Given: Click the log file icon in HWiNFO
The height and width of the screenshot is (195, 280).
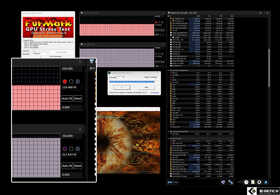Looking at the screenshot, I should pos(252,182).
